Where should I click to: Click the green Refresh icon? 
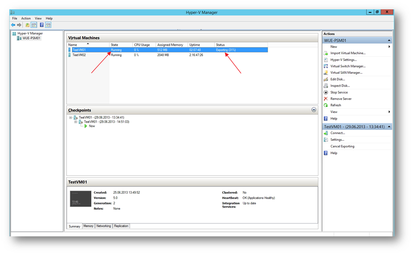326,105
